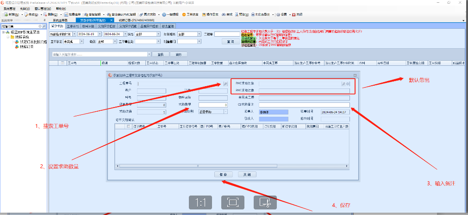Click the 保存 button in the dialog
The image size is (468, 215).
click(x=223, y=175)
